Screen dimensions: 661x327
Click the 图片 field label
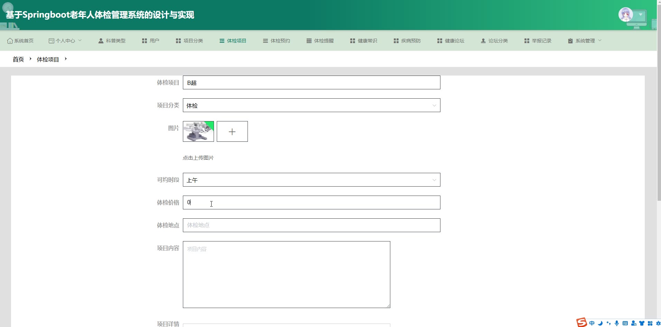point(174,128)
